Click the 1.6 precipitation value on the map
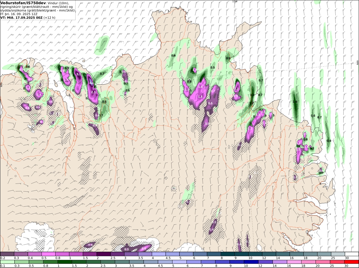The height and width of the screenshot is (268, 359). [200, 97]
